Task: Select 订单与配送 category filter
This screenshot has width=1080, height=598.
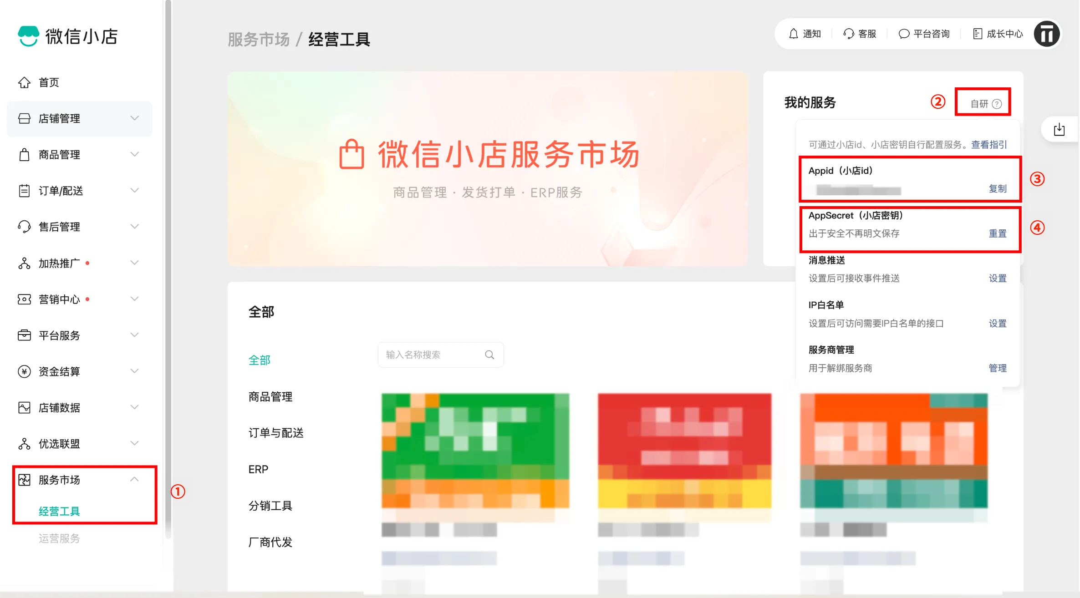Action: (x=276, y=433)
